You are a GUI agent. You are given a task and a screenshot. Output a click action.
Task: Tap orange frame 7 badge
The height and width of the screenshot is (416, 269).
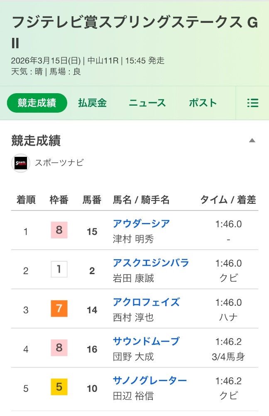(59, 309)
